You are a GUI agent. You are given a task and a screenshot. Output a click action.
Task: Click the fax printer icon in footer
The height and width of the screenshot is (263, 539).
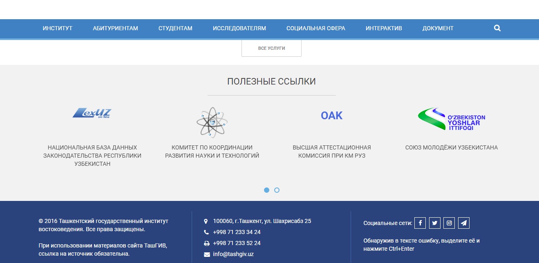206,243
